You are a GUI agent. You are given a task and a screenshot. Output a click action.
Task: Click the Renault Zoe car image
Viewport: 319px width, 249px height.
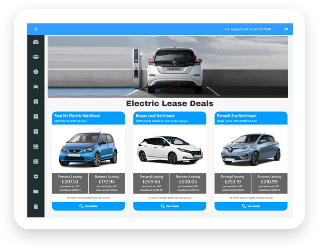point(251,149)
